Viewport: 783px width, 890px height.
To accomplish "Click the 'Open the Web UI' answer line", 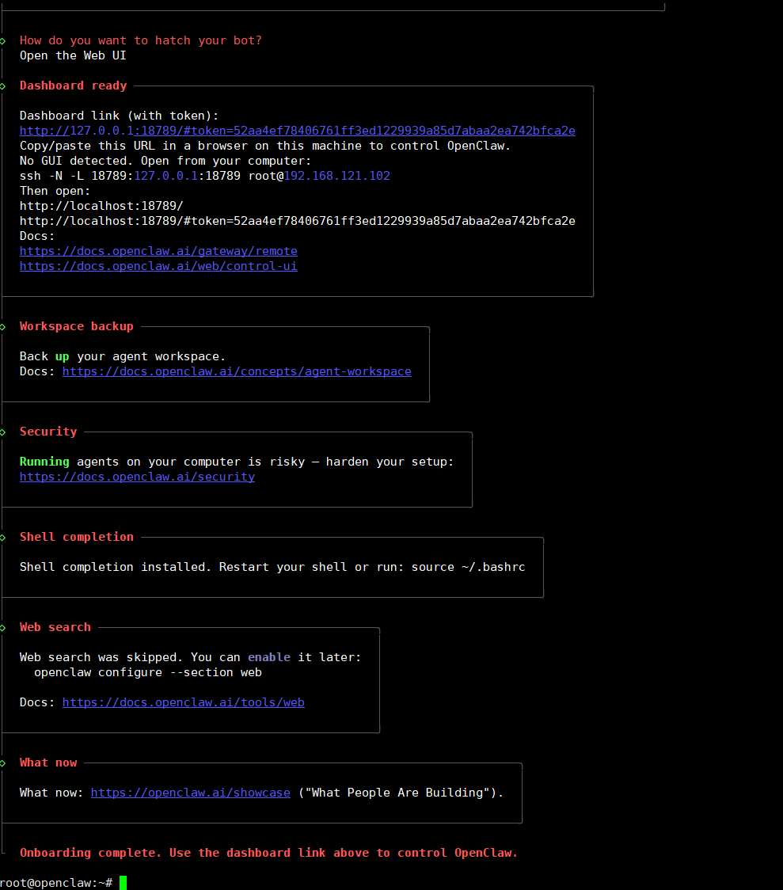I will point(73,55).
